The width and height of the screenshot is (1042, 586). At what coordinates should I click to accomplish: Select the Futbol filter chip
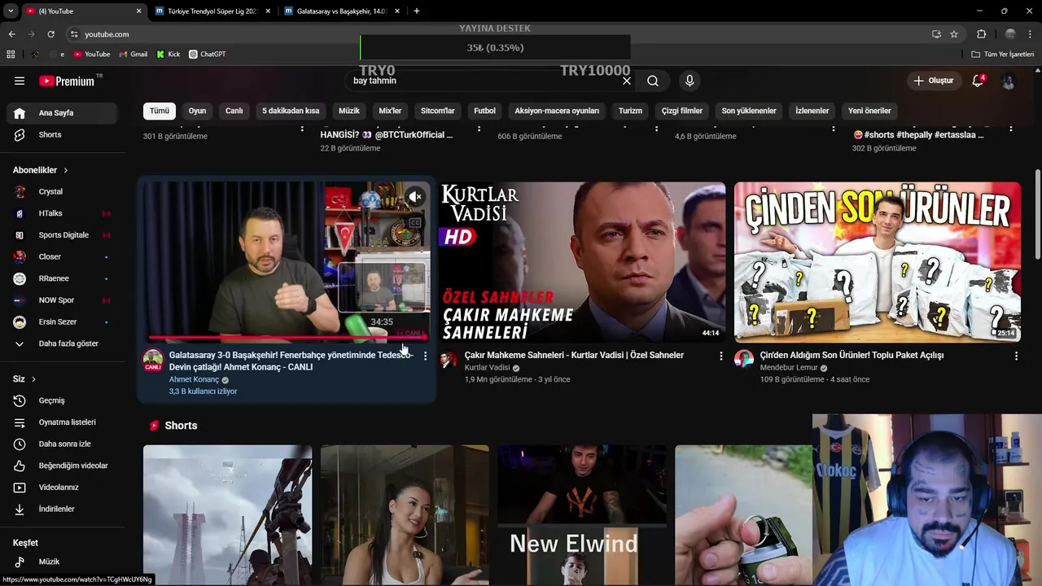click(484, 111)
